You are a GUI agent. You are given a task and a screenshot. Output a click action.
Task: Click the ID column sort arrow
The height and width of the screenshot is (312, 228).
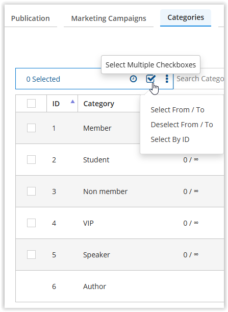tap(72, 102)
